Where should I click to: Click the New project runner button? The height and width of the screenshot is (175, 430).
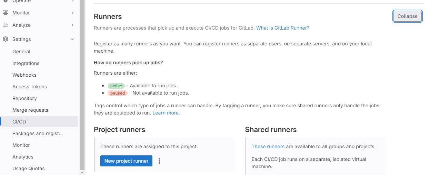point(126,161)
